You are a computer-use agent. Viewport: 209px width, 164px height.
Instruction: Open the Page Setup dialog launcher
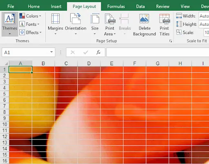click(171, 41)
